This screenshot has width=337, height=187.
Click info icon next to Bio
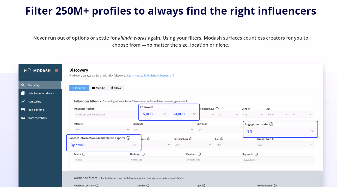click(x=222, y=139)
